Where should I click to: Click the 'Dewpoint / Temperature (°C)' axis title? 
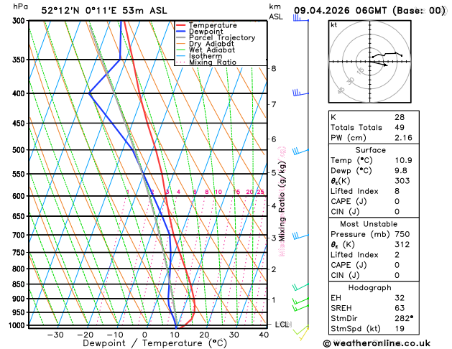pos(154,343)
